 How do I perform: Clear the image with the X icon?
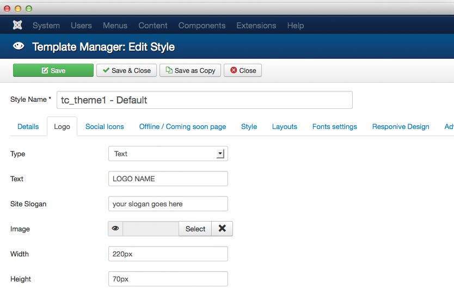pos(222,229)
